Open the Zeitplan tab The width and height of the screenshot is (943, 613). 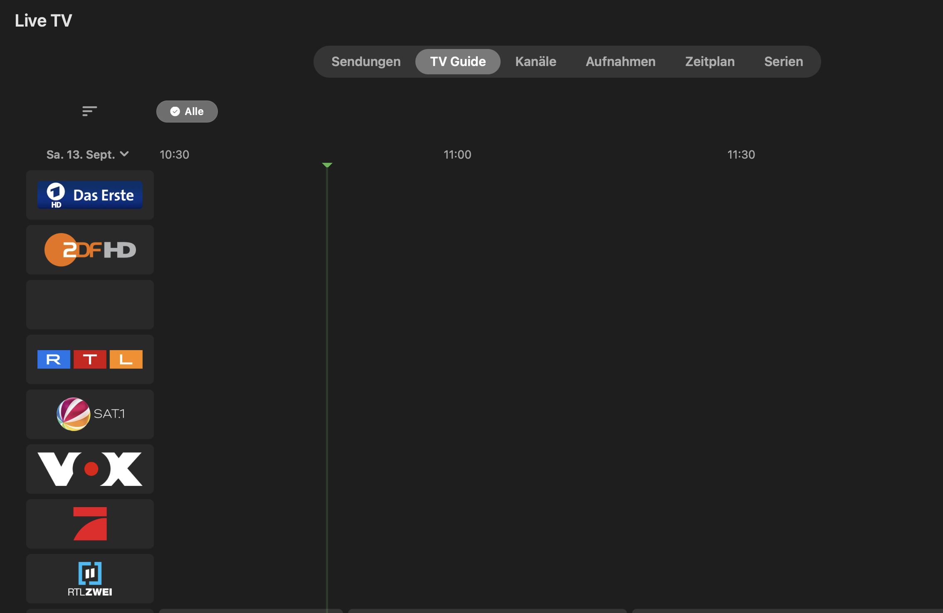pos(710,61)
